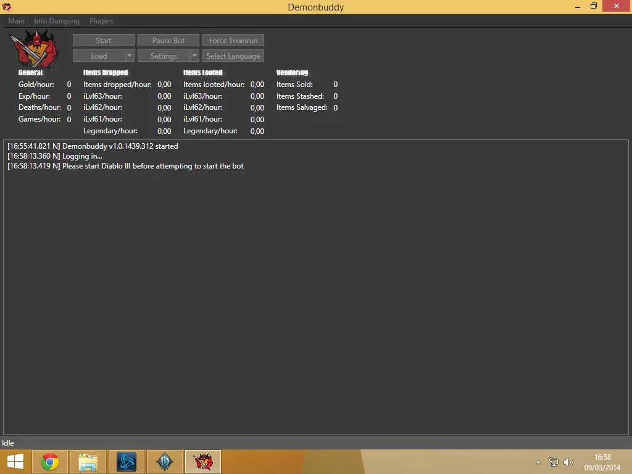Switch to the Main tab
Image resolution: width=632 pixels, height=474 pixels.
(x=16, y=21)
